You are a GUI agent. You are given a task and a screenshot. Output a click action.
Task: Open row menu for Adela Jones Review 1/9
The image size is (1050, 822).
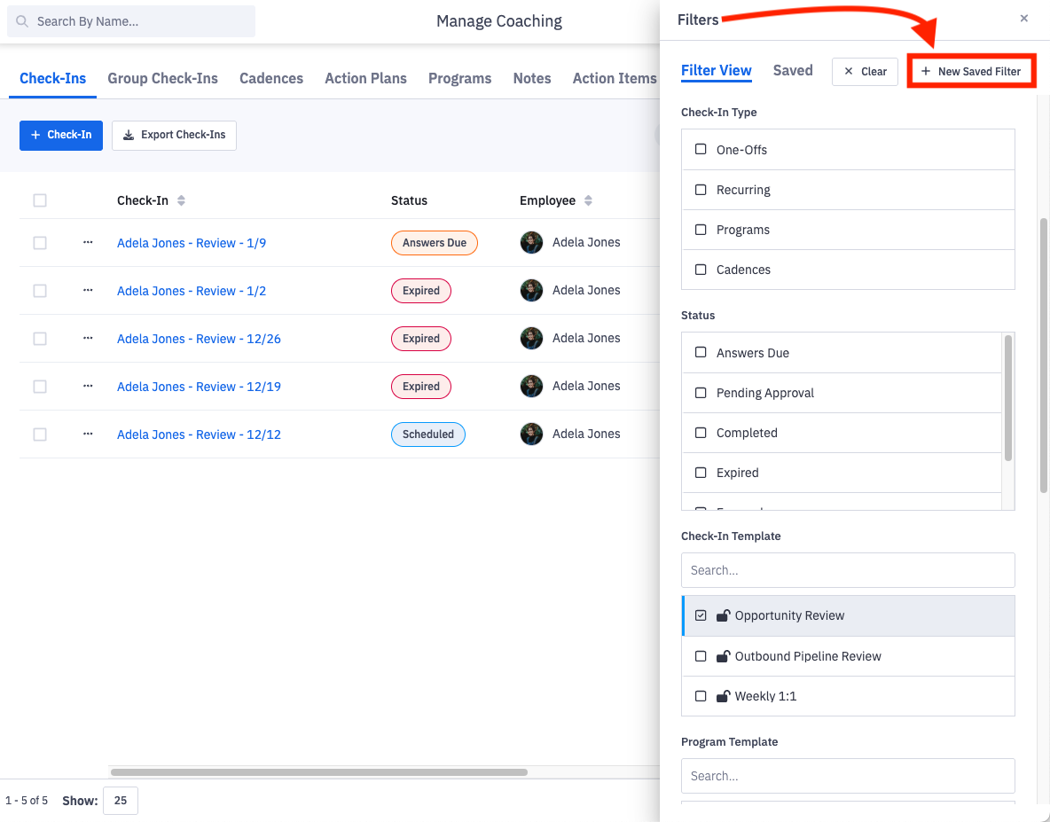click(x=88, y=242)
